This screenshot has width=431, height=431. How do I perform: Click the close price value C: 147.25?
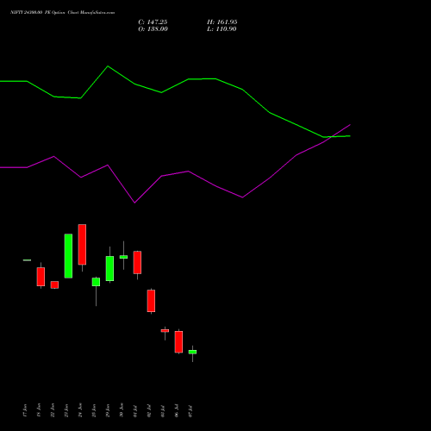pyautogui.click(x=153, y=22)
